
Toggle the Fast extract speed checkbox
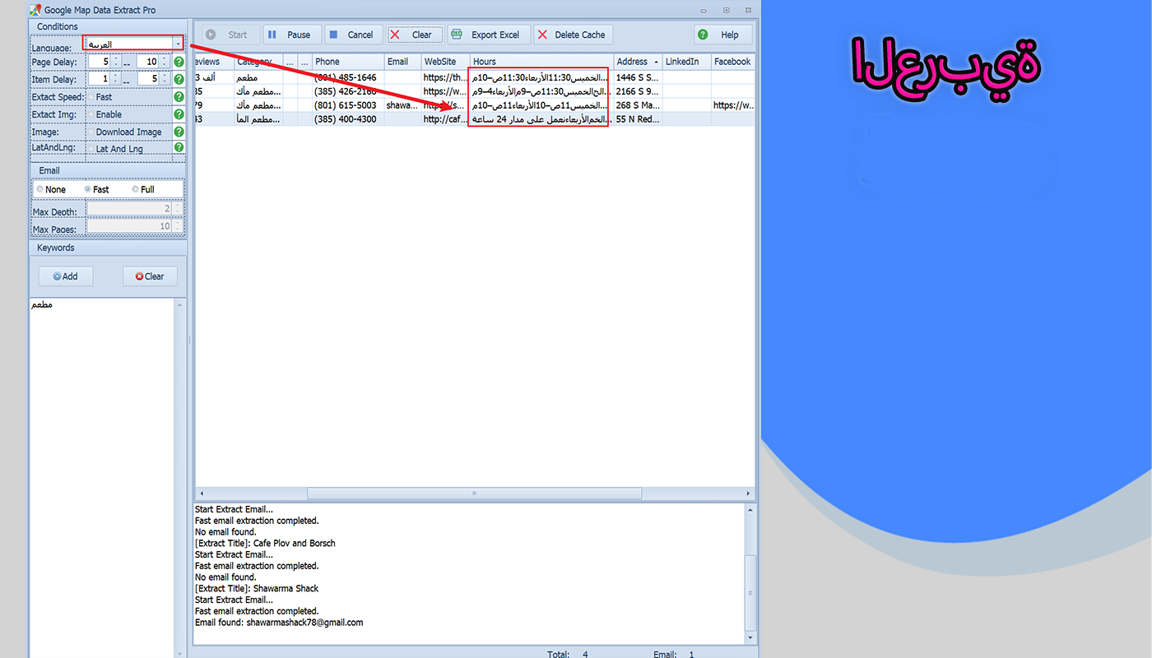pyautogui.click(x=91, y=97)
